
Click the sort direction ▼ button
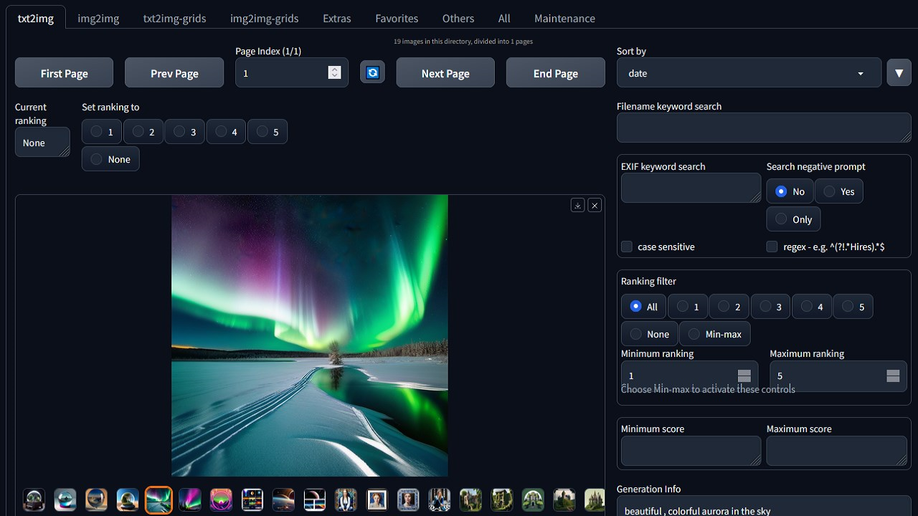click(x=899, y=72)
